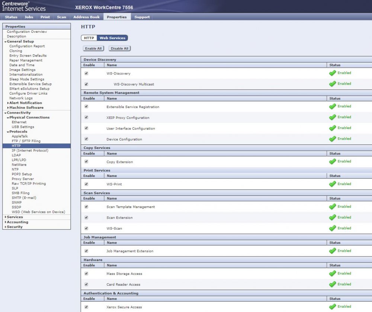Open the Address Book tab
Image resolution: width=372 pixels, height=312 pixels.
[86, 17]
